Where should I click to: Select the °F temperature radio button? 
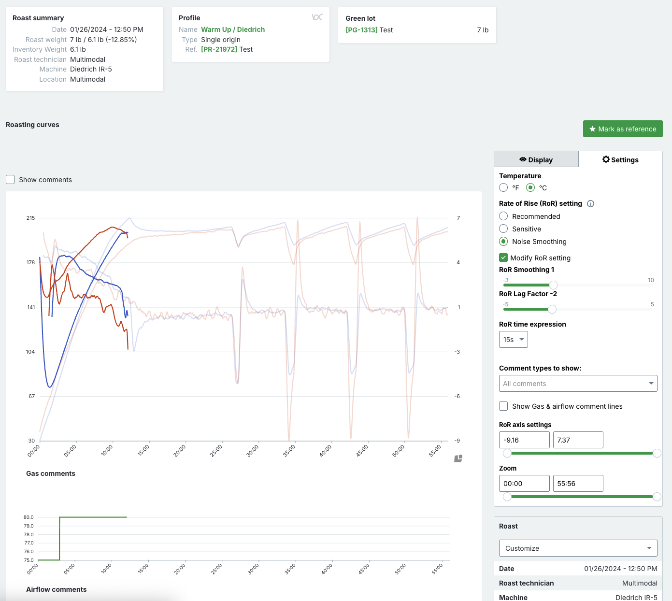[x=503, y=187]
